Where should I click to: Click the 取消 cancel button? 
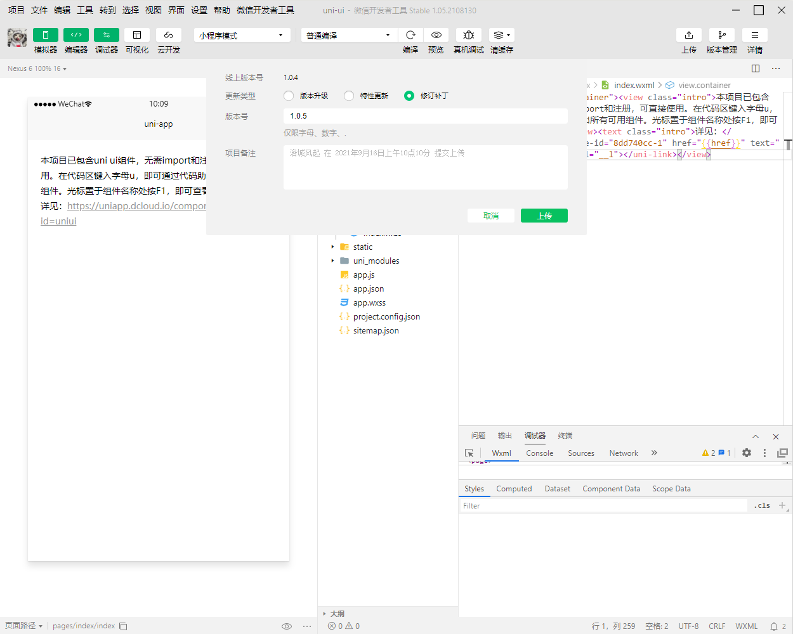coord(491,216)
